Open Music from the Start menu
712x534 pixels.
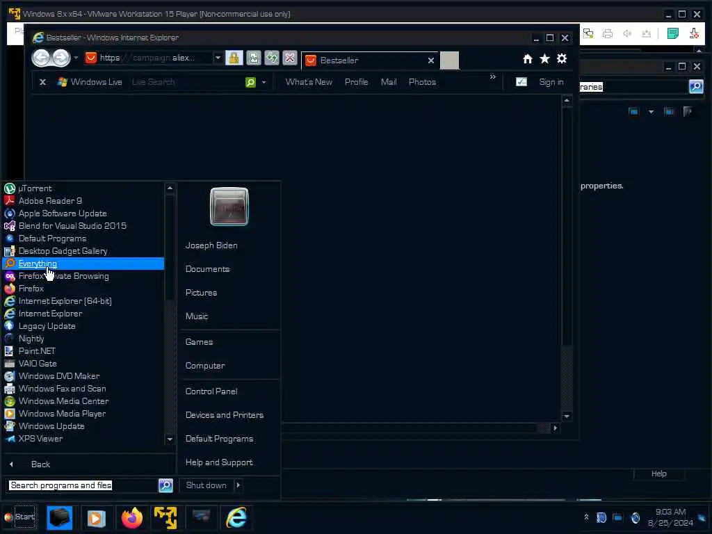click(197, 316)
